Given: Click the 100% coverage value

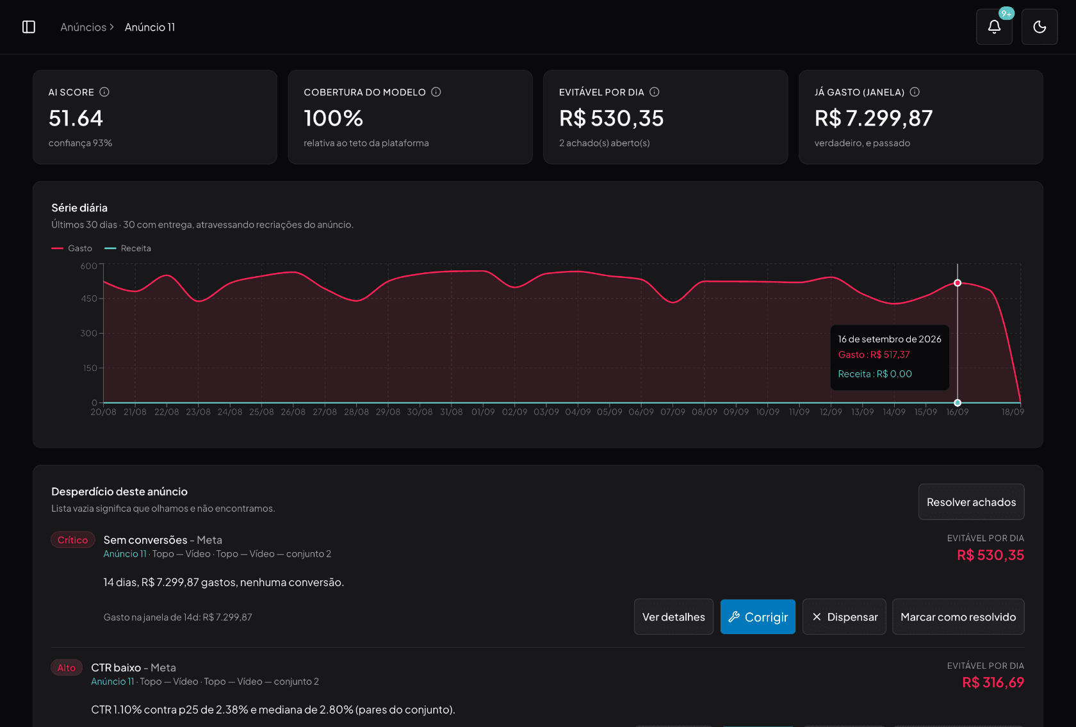Looking at the screenshot, I should point(333,118).
